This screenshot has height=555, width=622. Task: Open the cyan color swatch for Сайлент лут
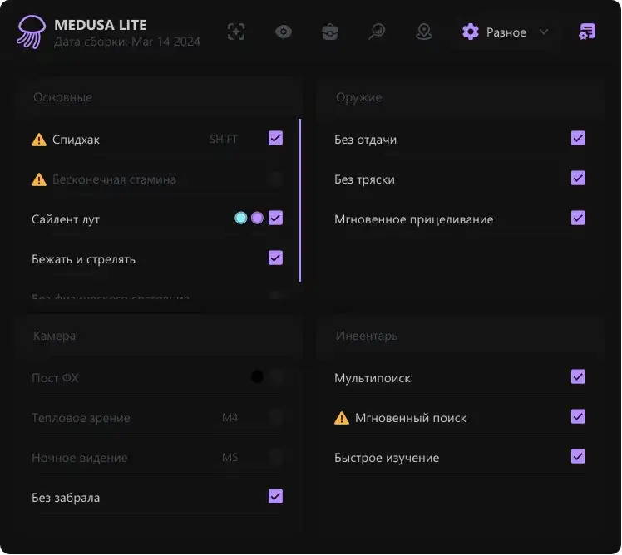(240, 219)
